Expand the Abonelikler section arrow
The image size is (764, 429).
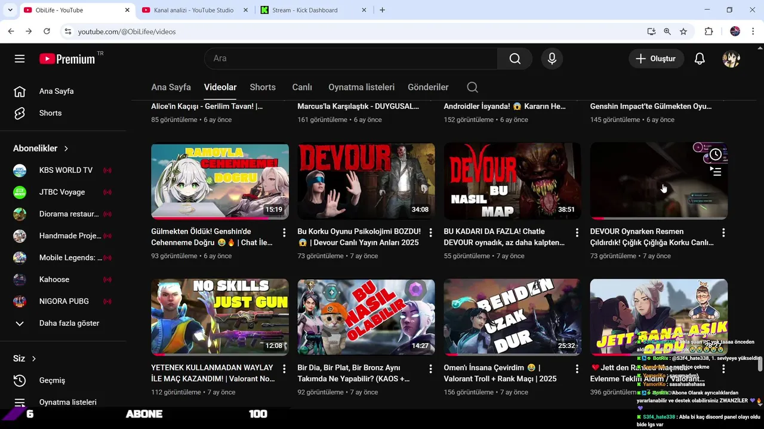(x=66, y=148)
